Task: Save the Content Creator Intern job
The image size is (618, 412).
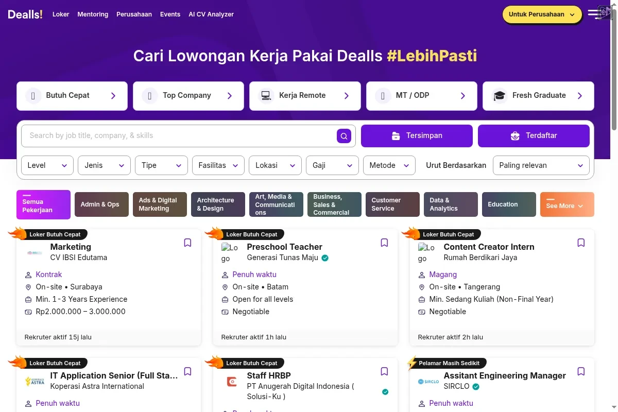Action: (x=581, y=243)
